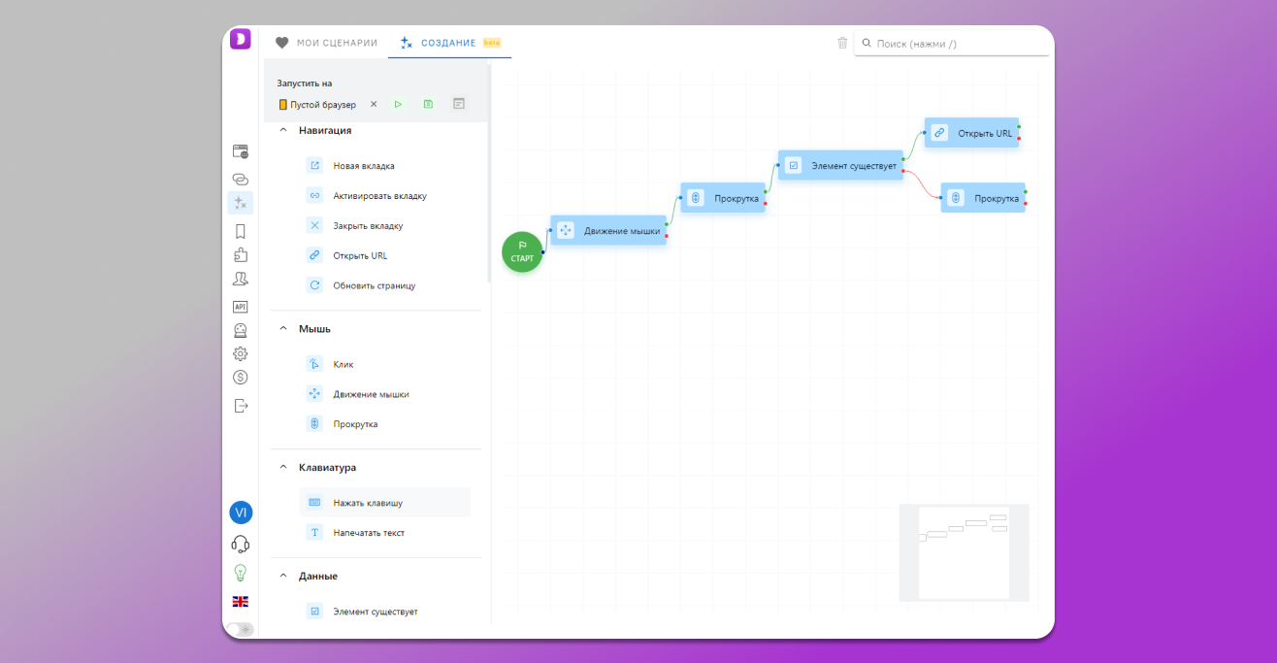
Task: Click the green save scenario icon
Action: pyautogui.click(x=428, y=104)
